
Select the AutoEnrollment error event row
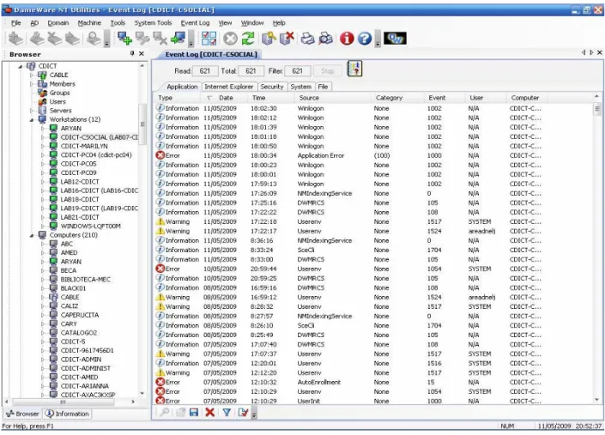(373, 382)
